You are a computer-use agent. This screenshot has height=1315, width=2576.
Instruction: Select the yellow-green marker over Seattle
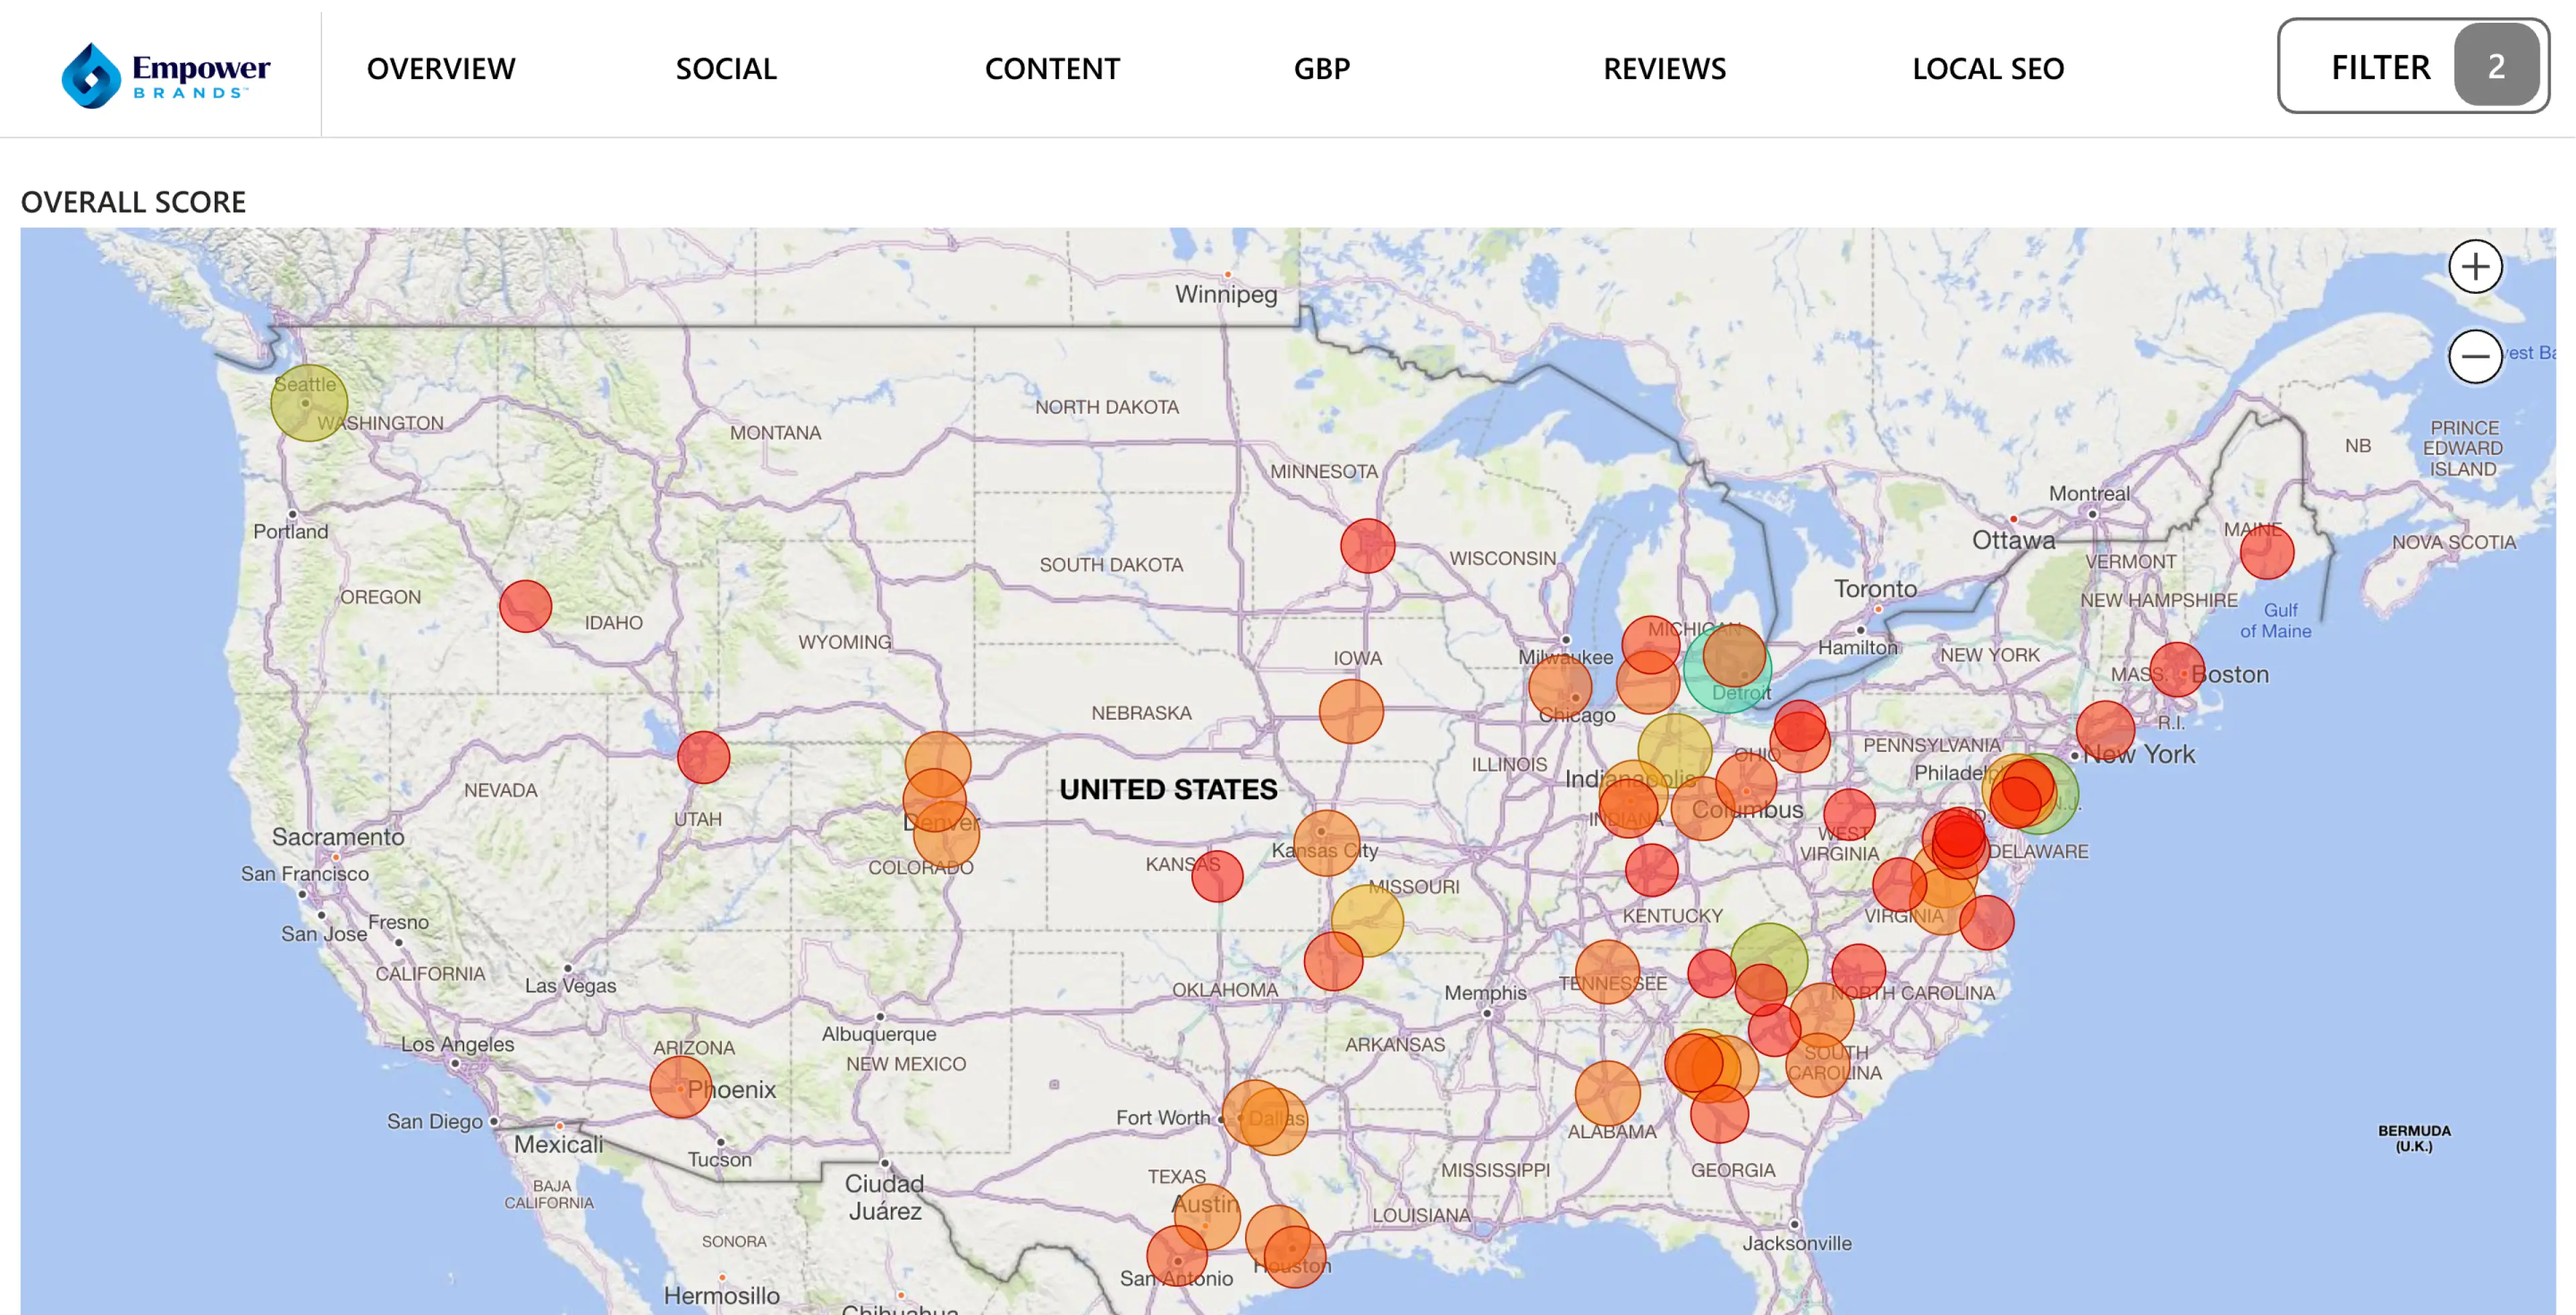click(309, 402)
